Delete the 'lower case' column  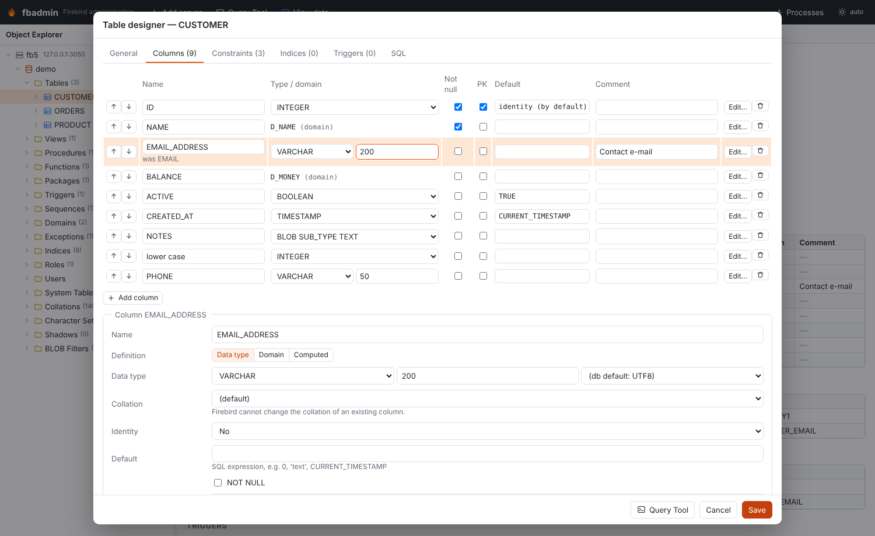pyautogui.click(x=760, y=255)
